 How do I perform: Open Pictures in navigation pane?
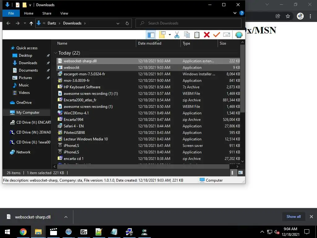pos(25,78)
